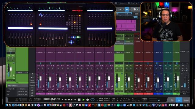Show the Instr. panel in the mixer
This screenshot has width=195, height=109.
(x=32, y=88)
